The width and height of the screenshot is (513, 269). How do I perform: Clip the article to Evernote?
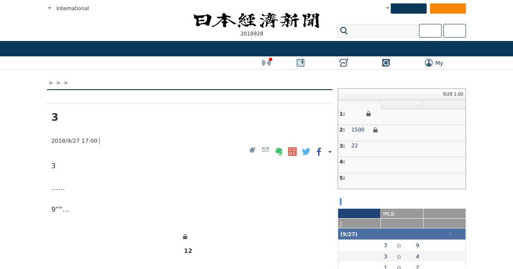[279, 152]
